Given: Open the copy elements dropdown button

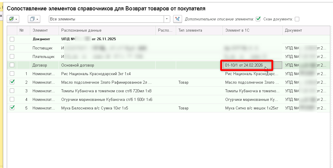Looking at the screenshot, I should [34, 19].
